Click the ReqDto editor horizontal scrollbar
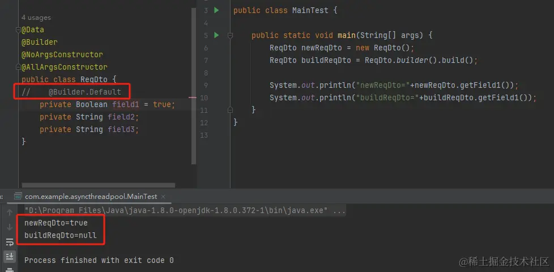The width and height of the screenshot is (554, 272). pos(99,185)
